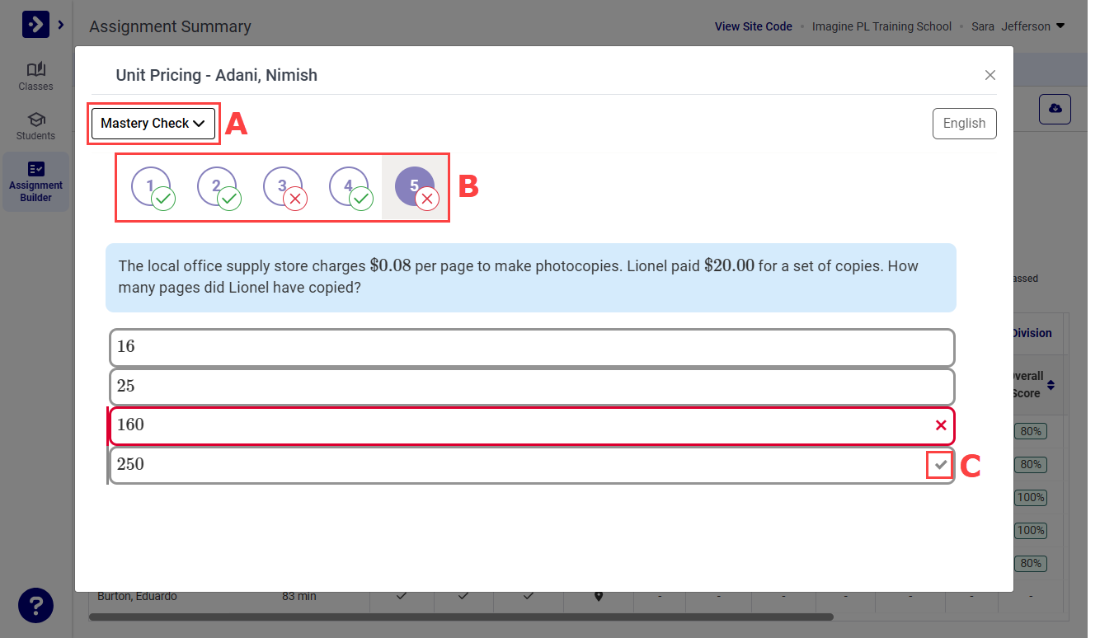Viewport: 1100px width, 638px height.
Task: Choose the answer option 25
Action: [532, 387]
